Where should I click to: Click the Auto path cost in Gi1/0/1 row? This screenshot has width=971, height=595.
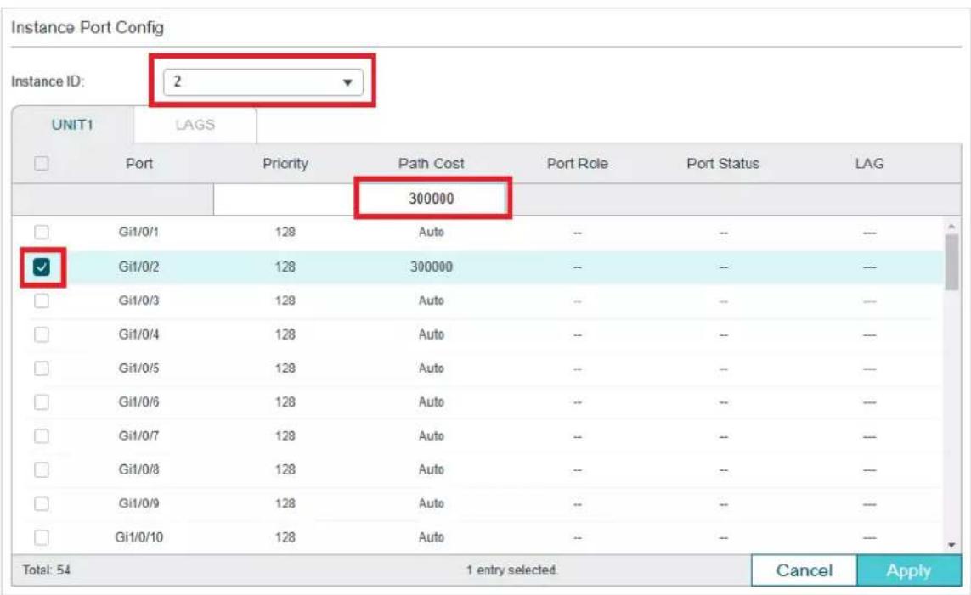431,232
